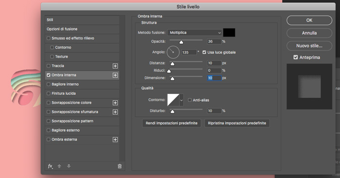Click the Distanza value field
The image size is (340, 178).
coord(214,63)
